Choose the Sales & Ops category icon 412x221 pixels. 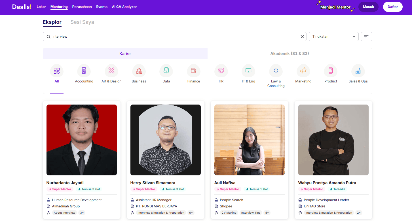coord(358,71)
